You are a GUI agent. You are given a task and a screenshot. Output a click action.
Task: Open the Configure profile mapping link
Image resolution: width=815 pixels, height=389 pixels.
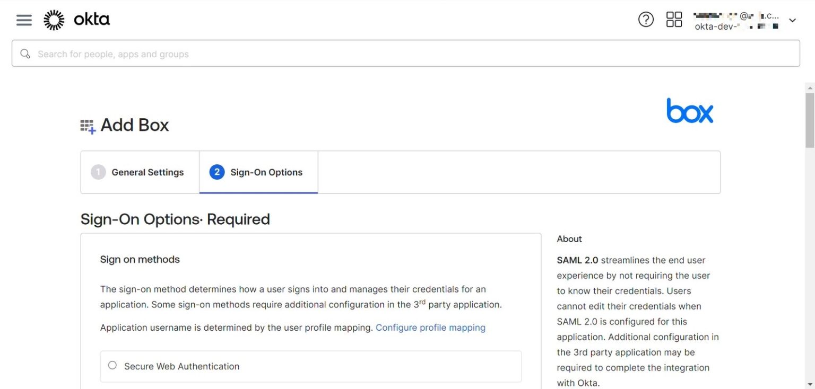pos(430,328)
